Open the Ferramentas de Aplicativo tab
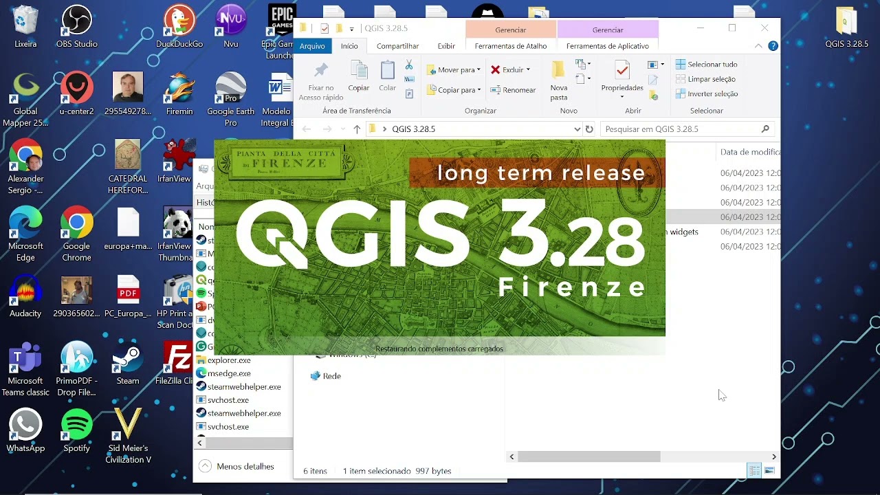This screenshot has width=880, height=495. 608,46
